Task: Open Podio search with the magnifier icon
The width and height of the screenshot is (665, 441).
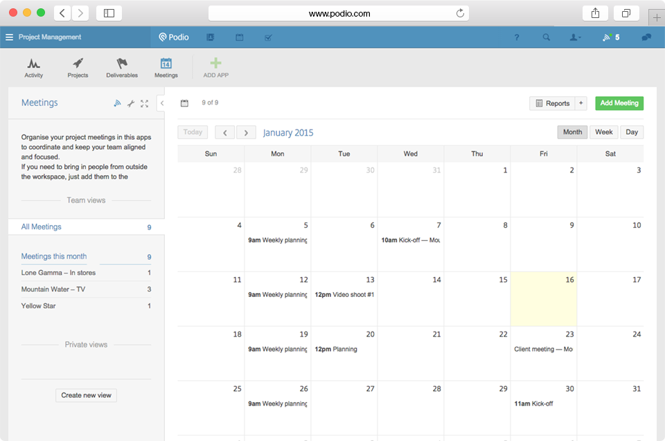Action: point(547,37)
